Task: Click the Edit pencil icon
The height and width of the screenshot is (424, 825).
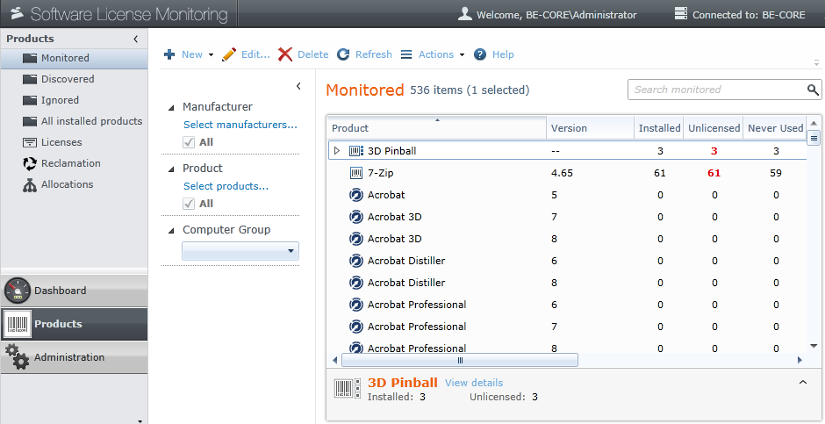Action: point(229,54)
